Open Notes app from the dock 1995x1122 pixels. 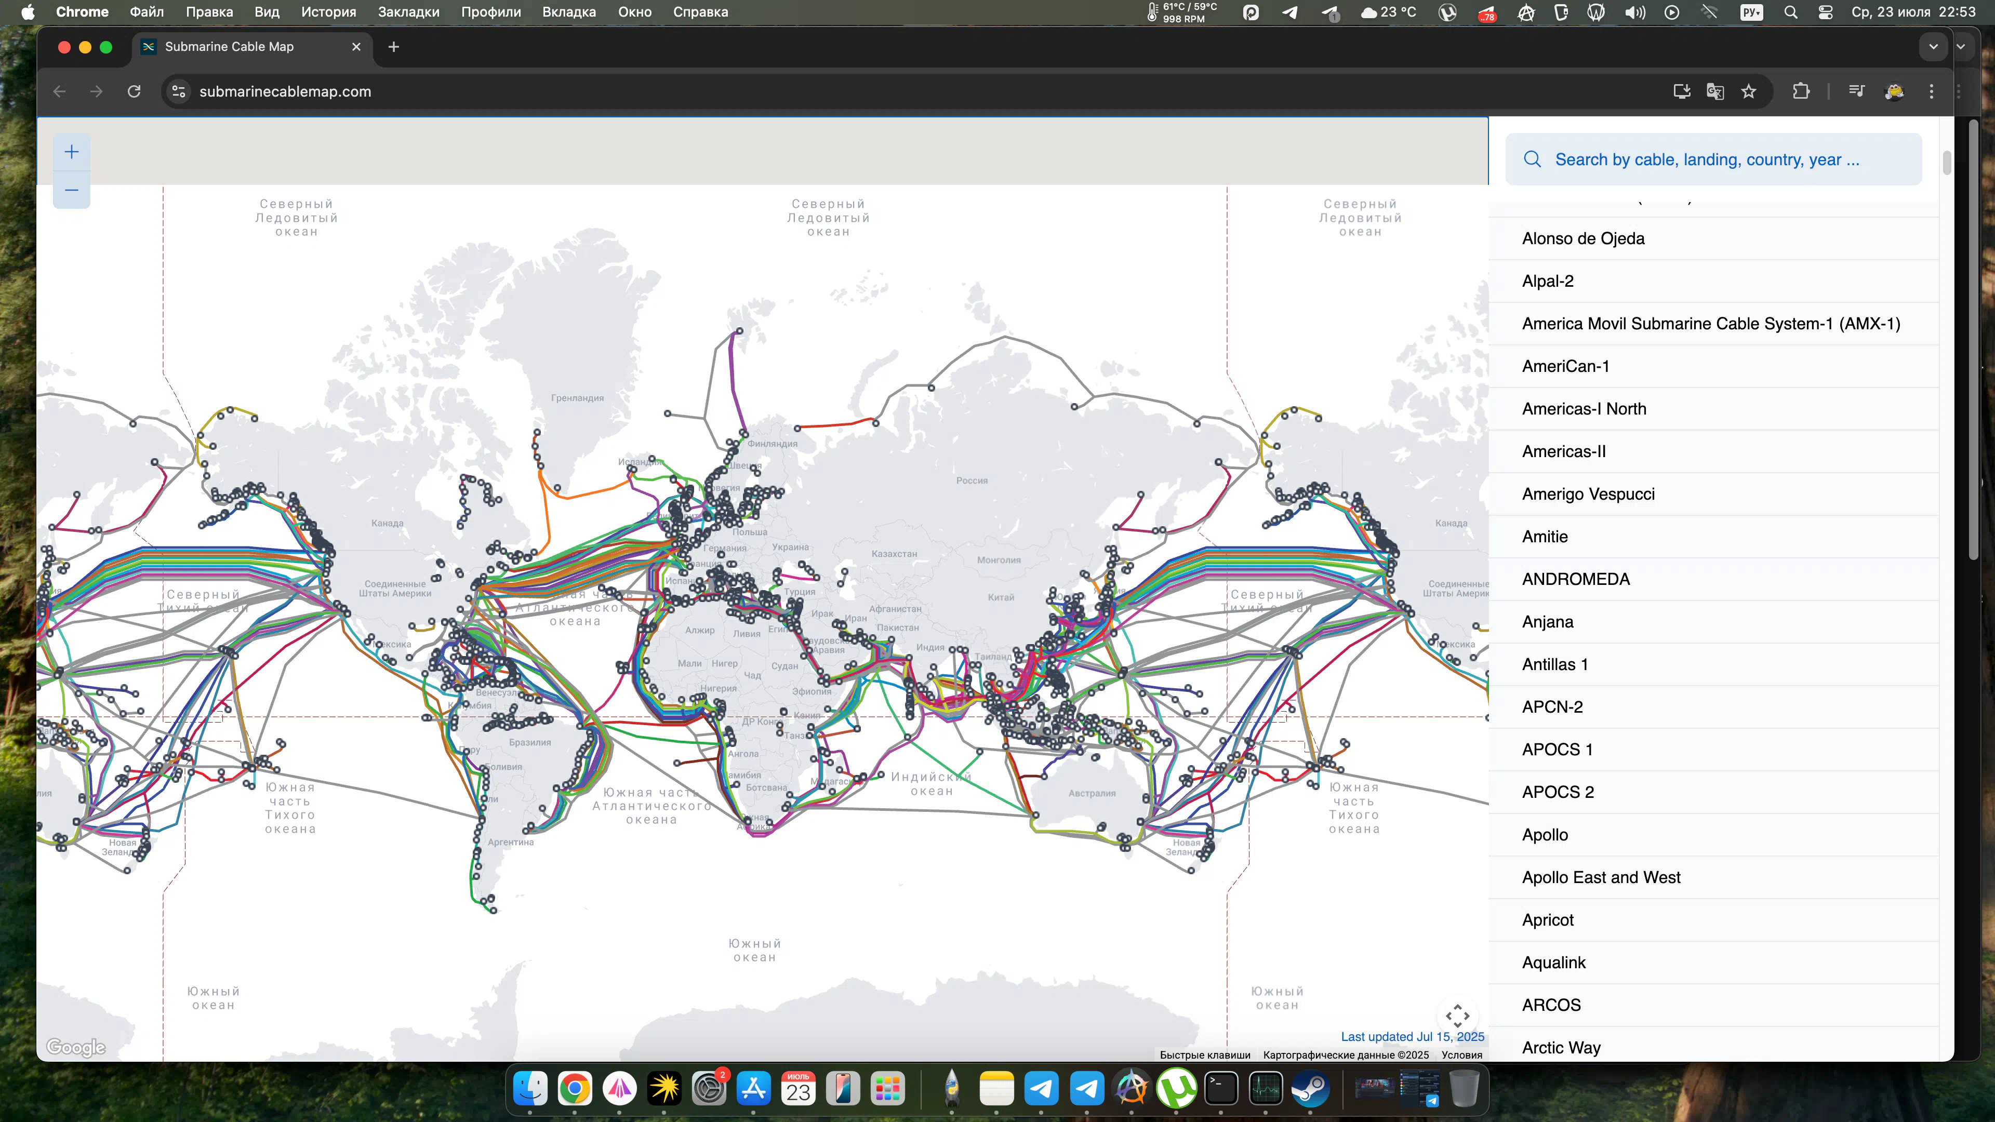[997, 1089]
